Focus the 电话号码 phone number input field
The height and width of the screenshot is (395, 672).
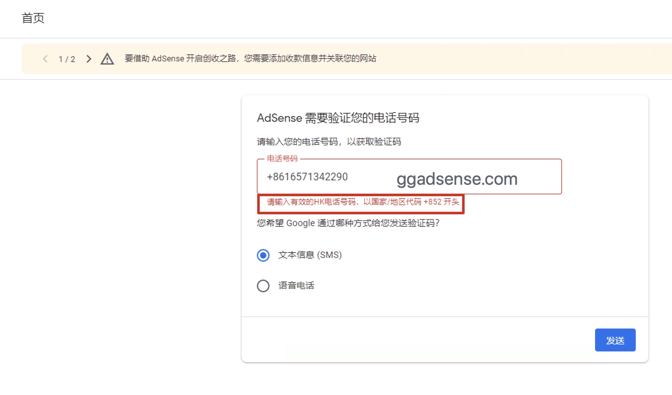409,177
